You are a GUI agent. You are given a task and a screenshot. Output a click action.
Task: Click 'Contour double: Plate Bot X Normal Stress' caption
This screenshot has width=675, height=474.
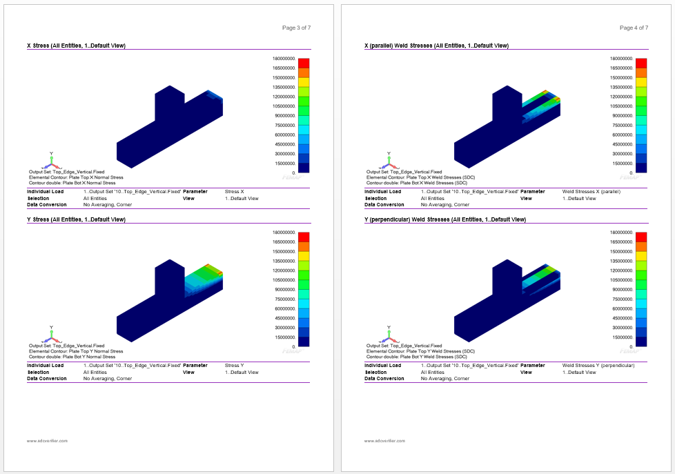(72, 183)
